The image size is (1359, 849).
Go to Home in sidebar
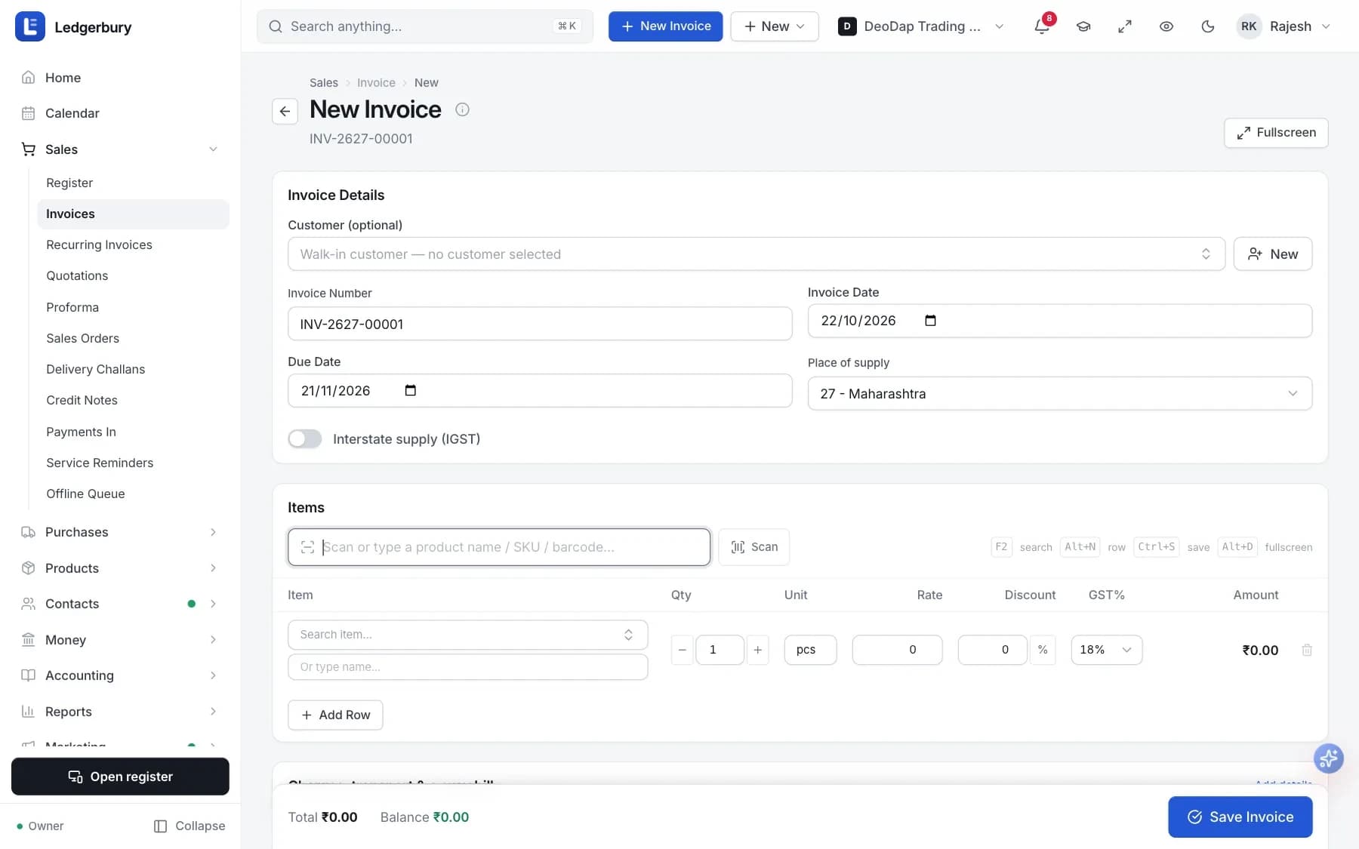(x=121, y=78)
